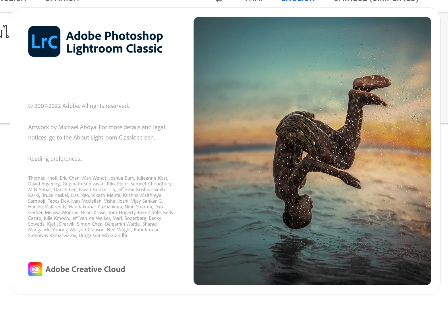The width and height of the screenshot is (448, 310).
Task: Click the Reading preferences status text
Action: click(x=56, y=159)
